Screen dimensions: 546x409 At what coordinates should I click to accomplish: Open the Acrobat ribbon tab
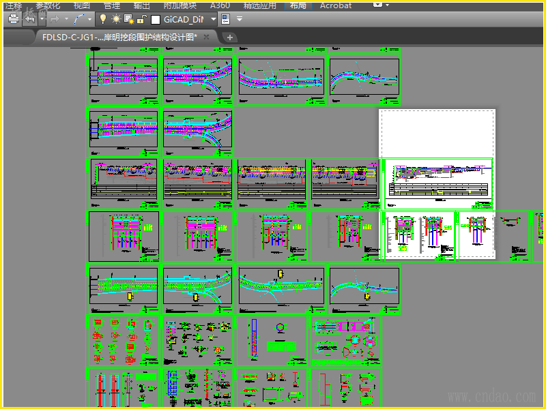click(x=336, y=6)
